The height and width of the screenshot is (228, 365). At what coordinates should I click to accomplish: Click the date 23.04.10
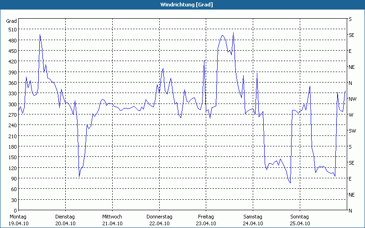pyautogui.click(x=206, y=223)
